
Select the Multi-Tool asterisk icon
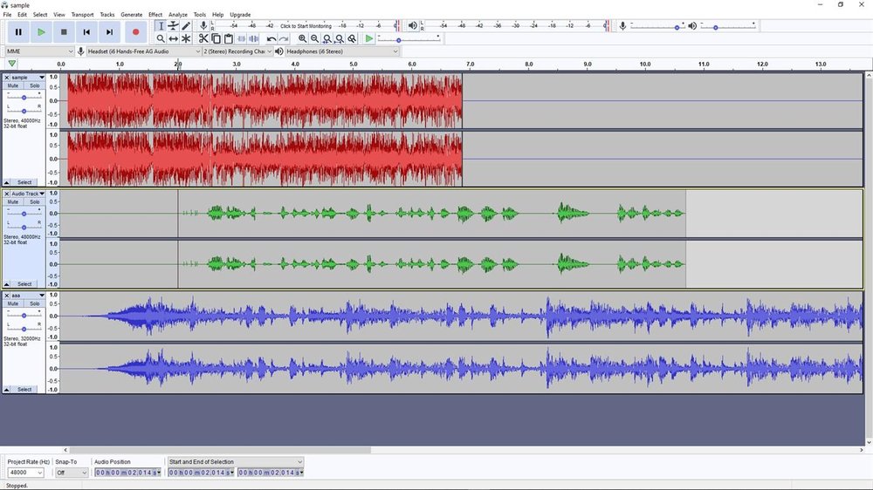(x=186, y=38)
